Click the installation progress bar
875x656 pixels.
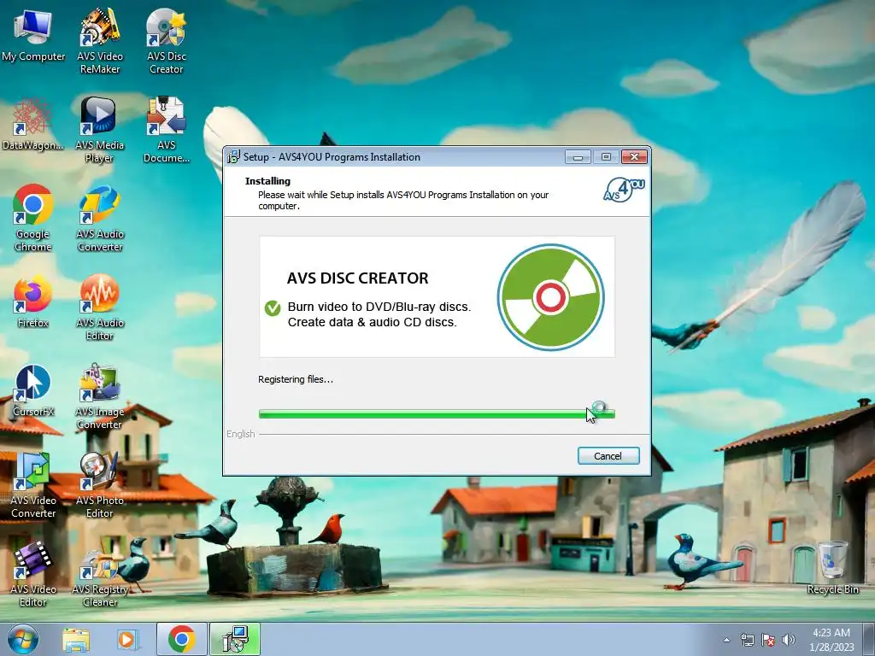[x=437, y=414]
